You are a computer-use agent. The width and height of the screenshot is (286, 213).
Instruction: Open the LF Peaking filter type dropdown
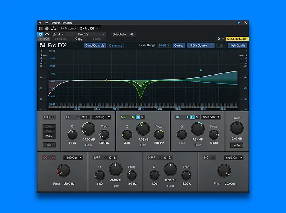[x=102, y=117]
